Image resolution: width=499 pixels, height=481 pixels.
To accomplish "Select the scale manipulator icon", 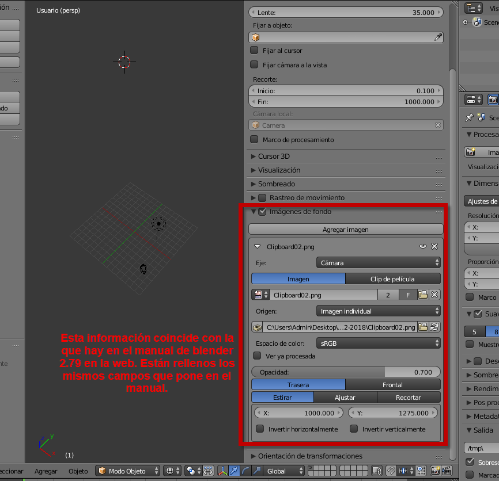I will (x=257, y=471).
